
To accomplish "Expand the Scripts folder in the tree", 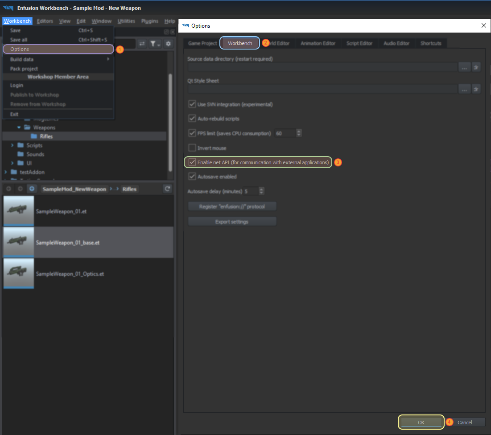I will point(12,145).
